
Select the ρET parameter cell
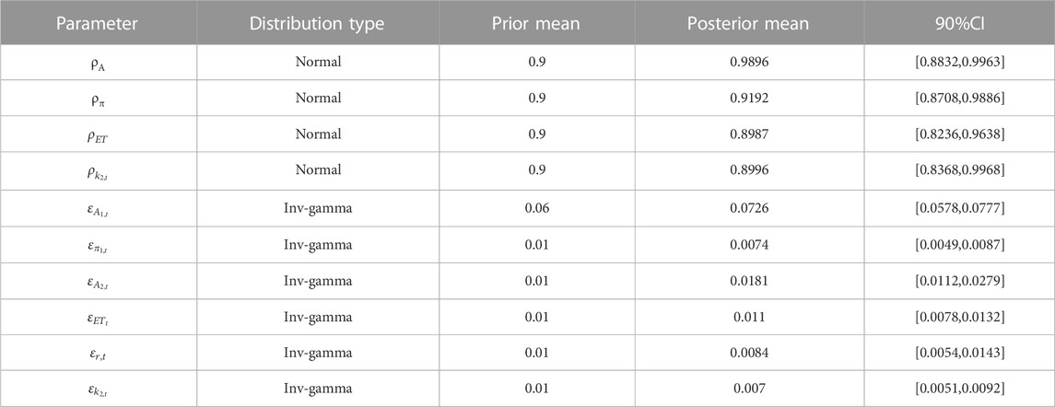pos(98,134)
